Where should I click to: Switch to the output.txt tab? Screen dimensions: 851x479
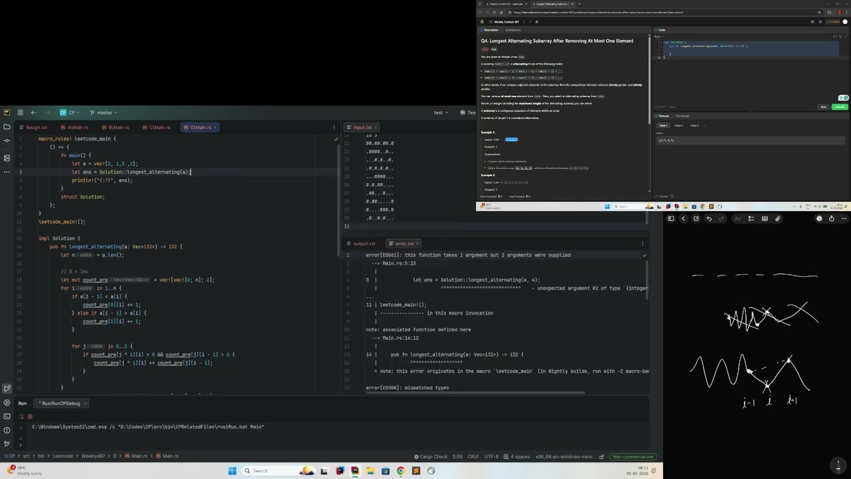(360, 243)
